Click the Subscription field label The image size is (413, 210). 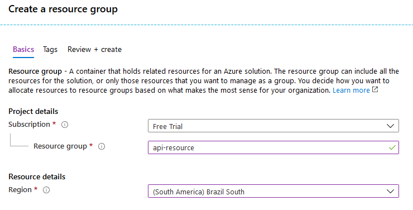coord(29,125)
